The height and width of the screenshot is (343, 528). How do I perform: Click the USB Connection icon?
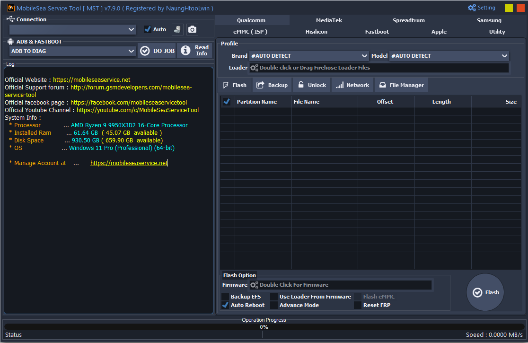10,19
